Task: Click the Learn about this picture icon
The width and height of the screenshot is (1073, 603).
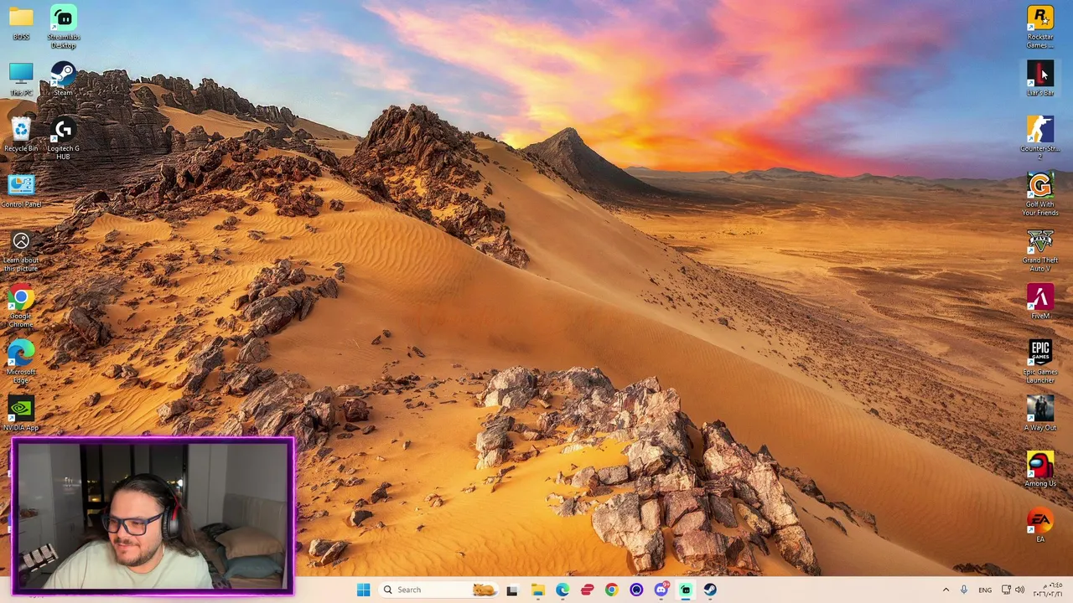Action: pos(21,251)
